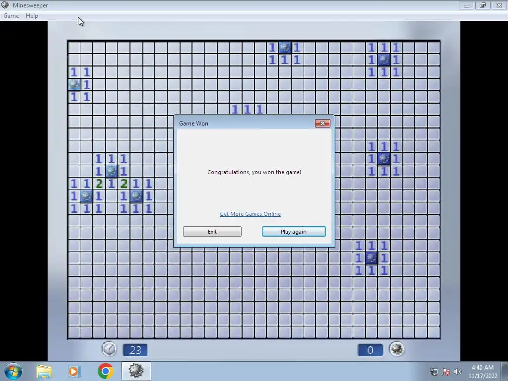This screenshot has height=381, width=508.
Task: Open the Game menu
Action: tap(11, 15)
